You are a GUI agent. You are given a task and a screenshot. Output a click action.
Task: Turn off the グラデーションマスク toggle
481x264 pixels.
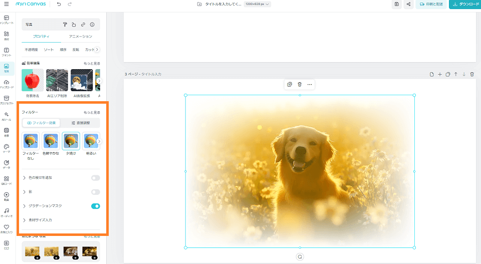95,206
